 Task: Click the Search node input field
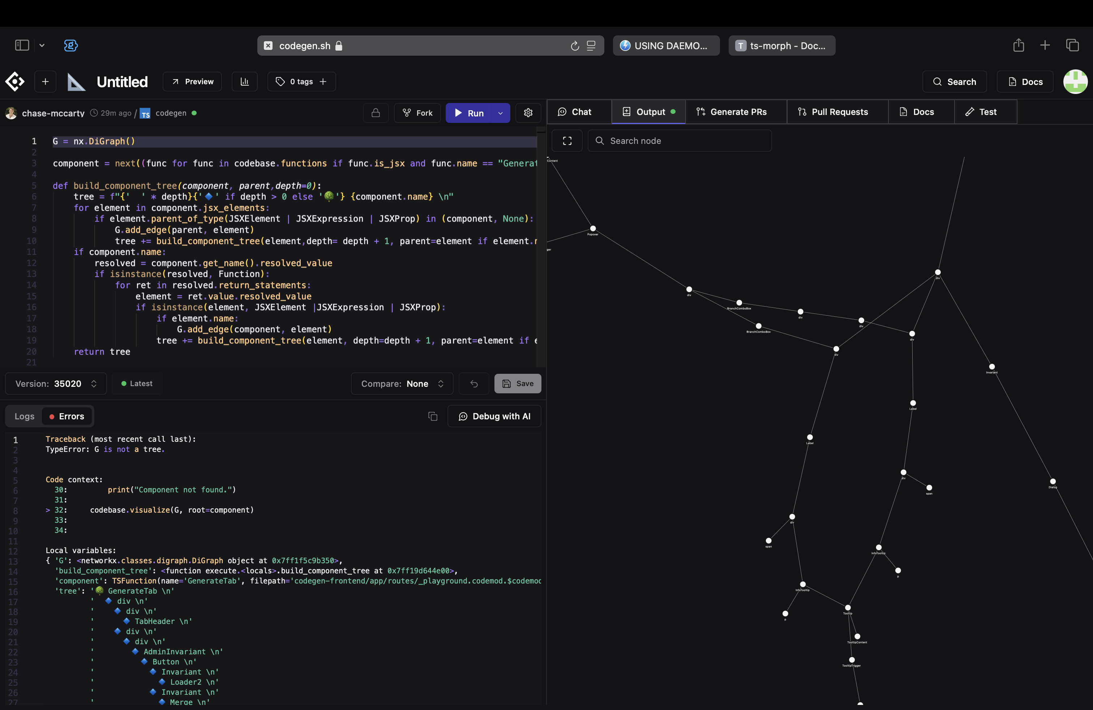680,141
